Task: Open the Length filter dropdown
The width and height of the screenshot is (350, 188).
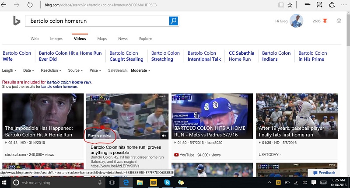Action: (x=9, y=70)
